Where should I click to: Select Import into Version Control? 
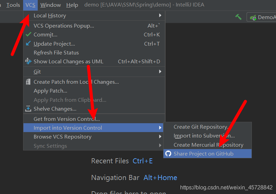pos(93,128)
